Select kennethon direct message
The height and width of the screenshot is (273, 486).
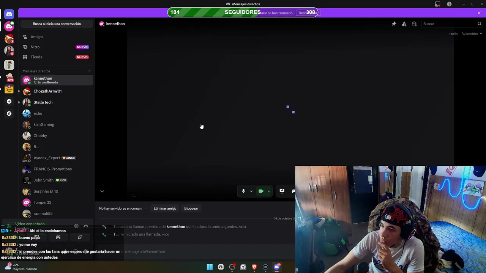[x=57, y=80]
